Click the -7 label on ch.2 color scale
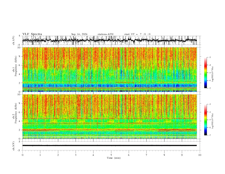Screen dimensions: 225x174 point(210,135)
